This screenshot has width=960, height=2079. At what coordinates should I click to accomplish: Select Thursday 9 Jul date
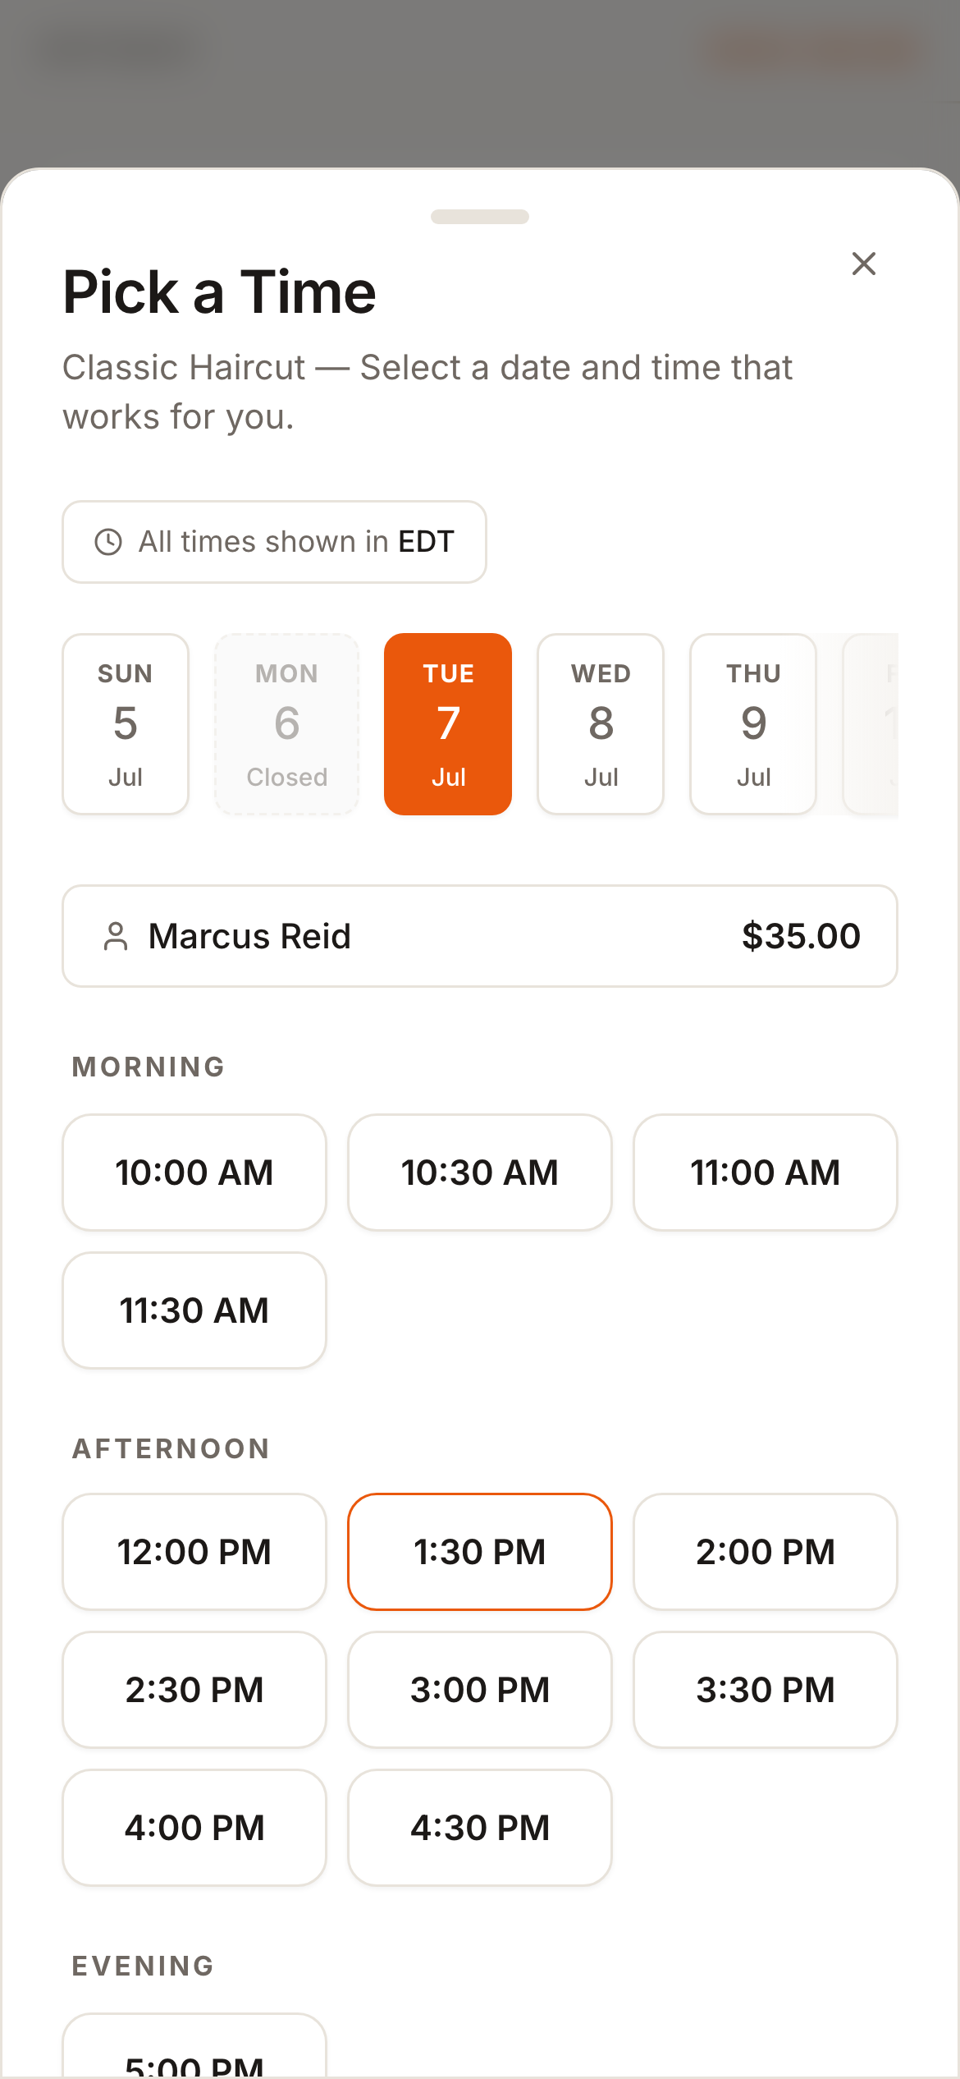tap(753, 724)
